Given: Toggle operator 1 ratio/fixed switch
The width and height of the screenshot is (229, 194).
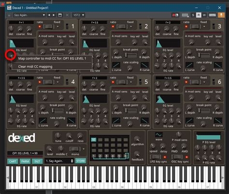Looking at the screenshot, I should pos(49,27).
